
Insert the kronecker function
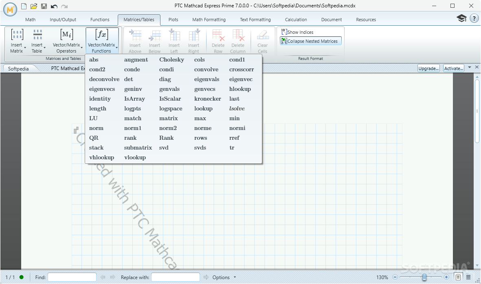pos(208,99)
